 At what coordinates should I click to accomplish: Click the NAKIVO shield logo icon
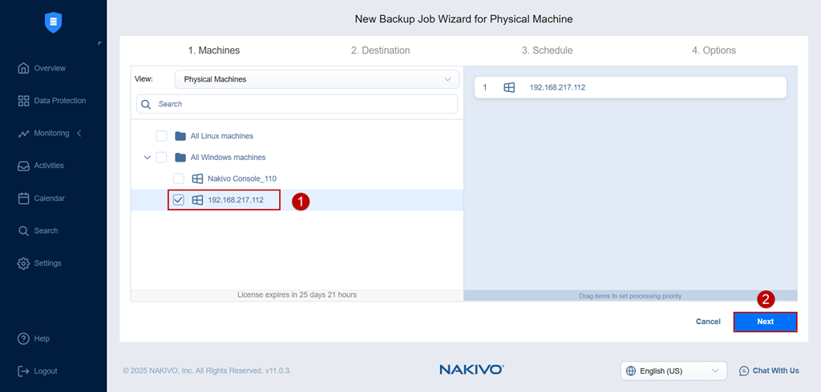(54, 23)
